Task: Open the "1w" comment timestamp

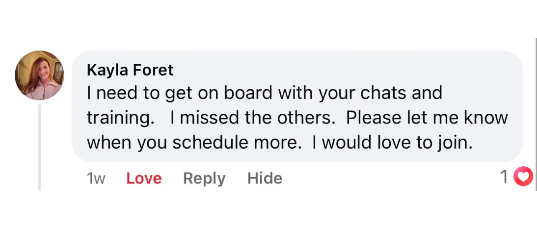Action: pos(96,178)
